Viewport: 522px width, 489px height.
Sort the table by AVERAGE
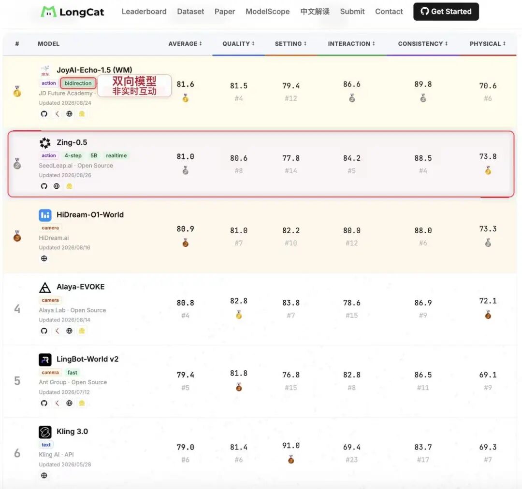[185, 44]
